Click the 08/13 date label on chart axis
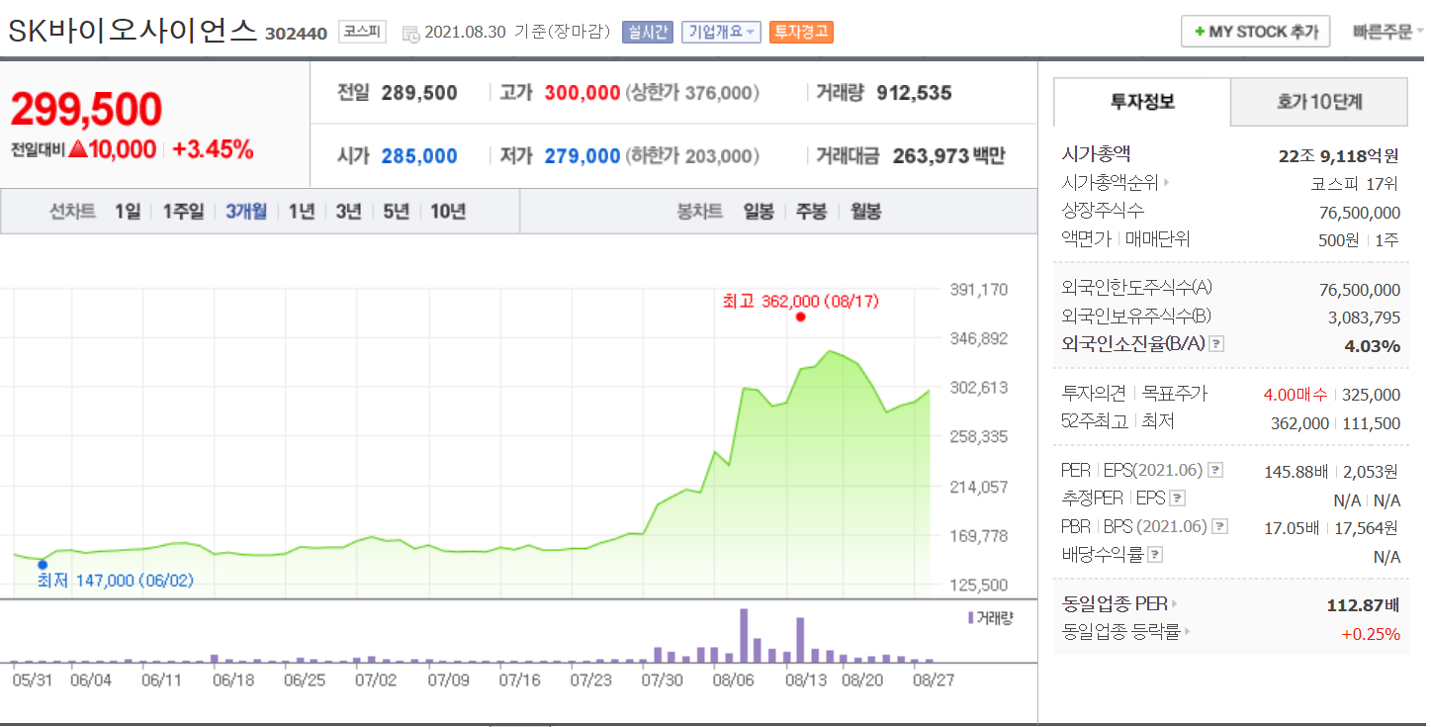The height and width of the screenshot is (727, 1431). click(x=806, y=681)
